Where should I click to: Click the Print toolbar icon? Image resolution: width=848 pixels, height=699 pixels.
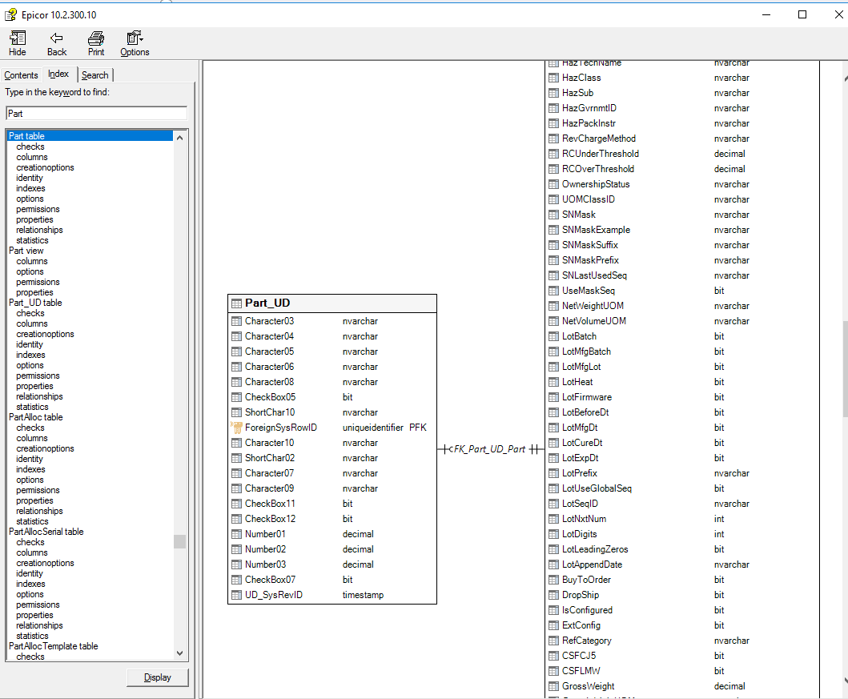pyautogui.click(x=96, y=43)
